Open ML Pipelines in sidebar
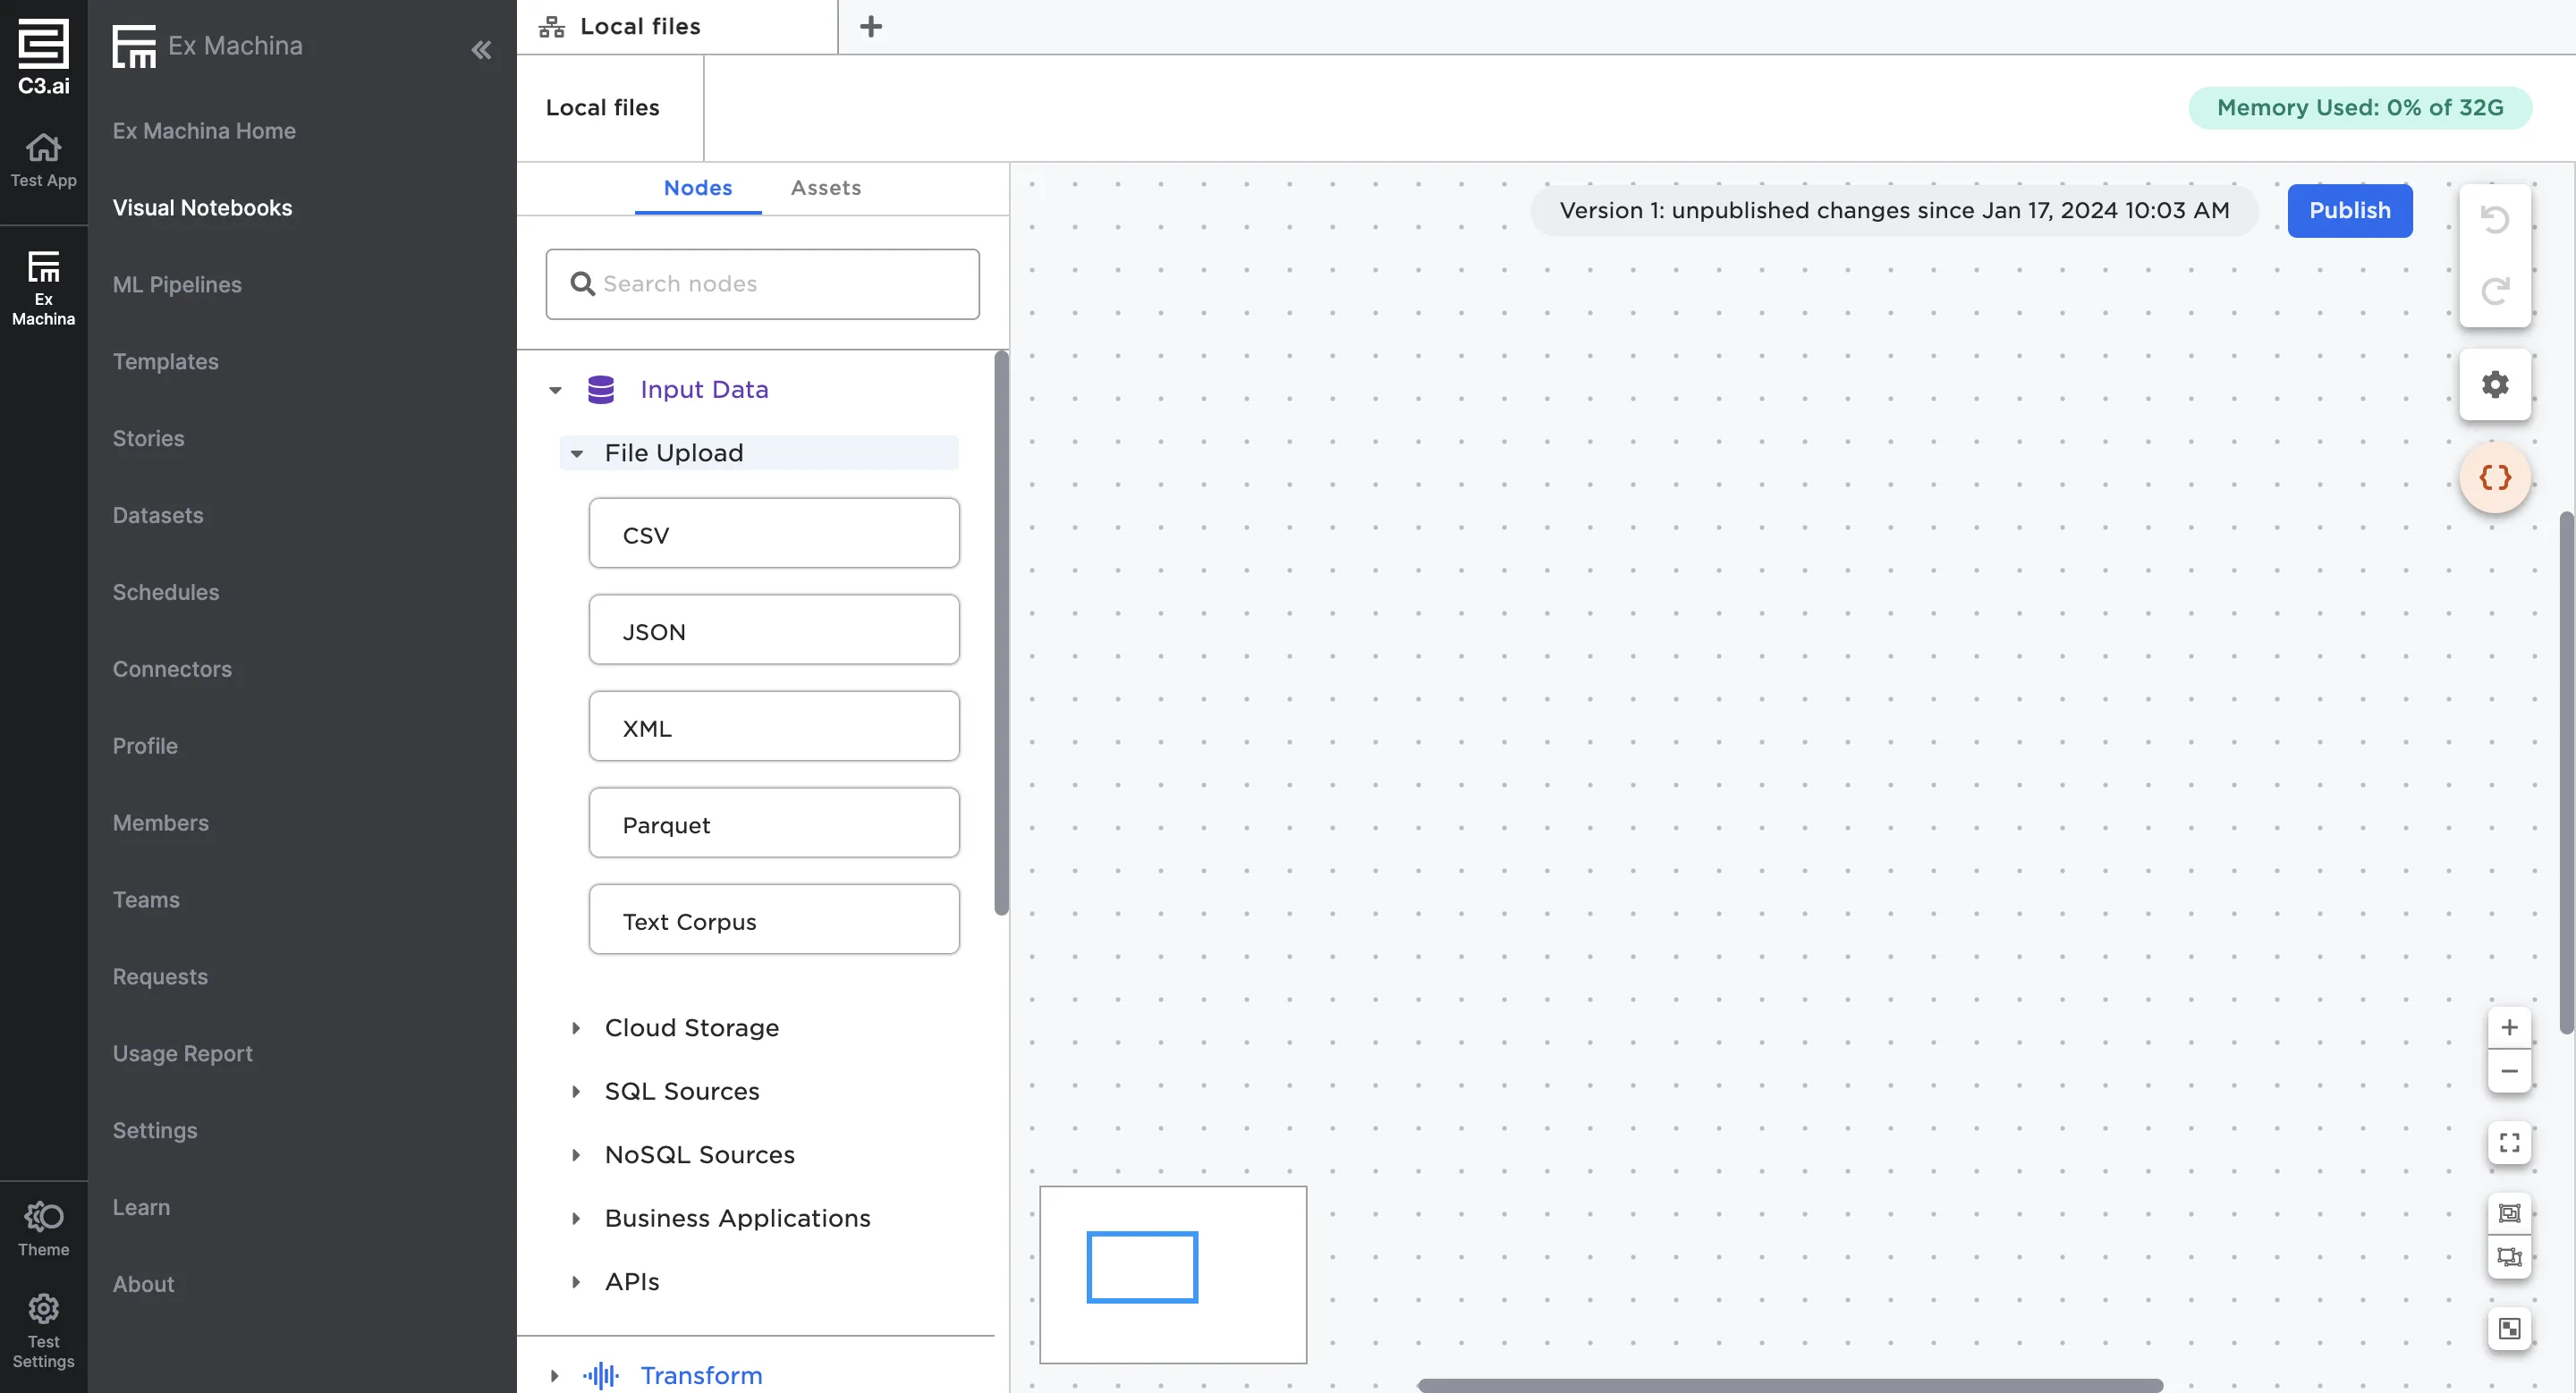Viewport: 2576px width, 1393px height. tap(177, 285)
